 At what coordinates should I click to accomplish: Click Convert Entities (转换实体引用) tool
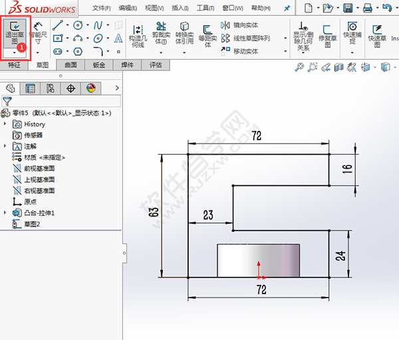(x=184, y=33)
